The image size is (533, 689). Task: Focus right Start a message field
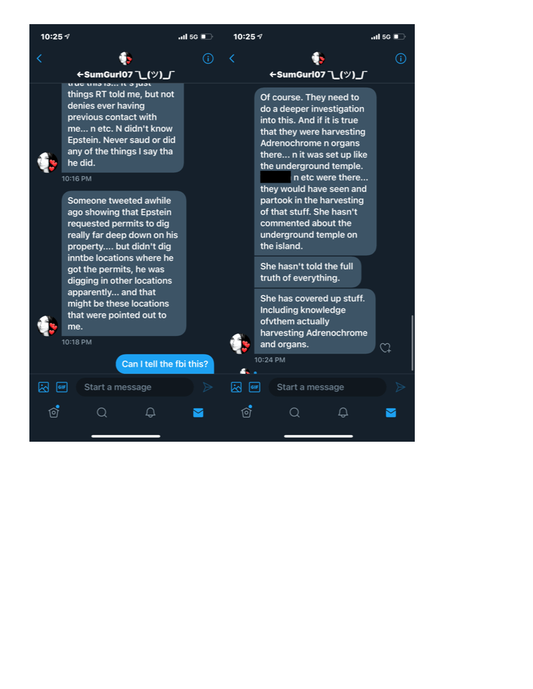coord(328,387)
